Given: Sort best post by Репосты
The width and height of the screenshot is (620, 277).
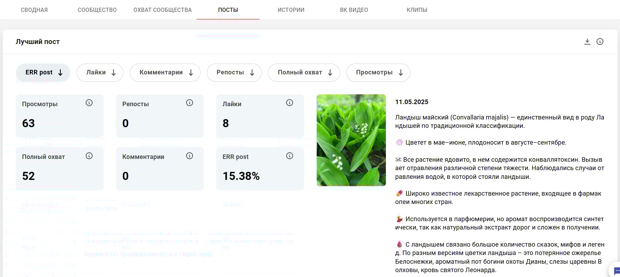Looking at the screenshot, I should [234, 73].
